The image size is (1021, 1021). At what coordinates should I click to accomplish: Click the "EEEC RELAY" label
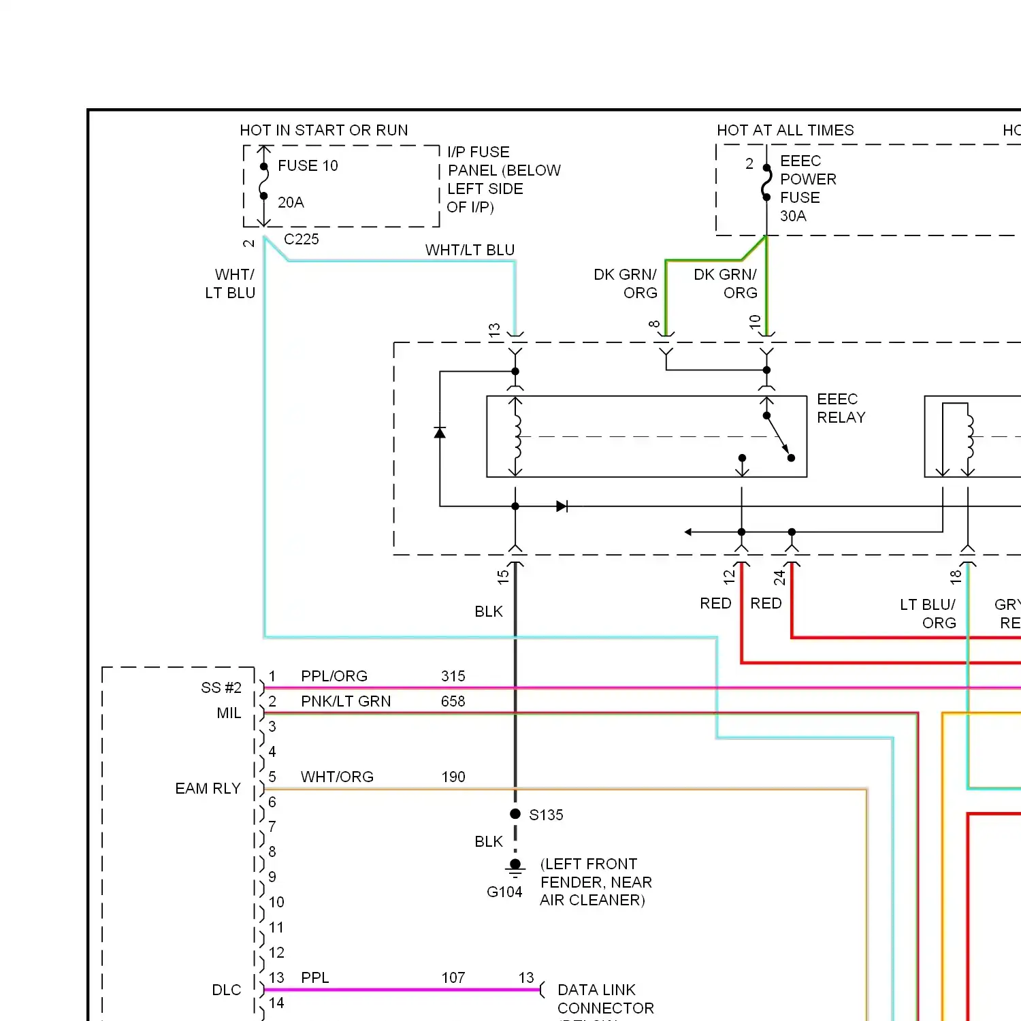841,408
